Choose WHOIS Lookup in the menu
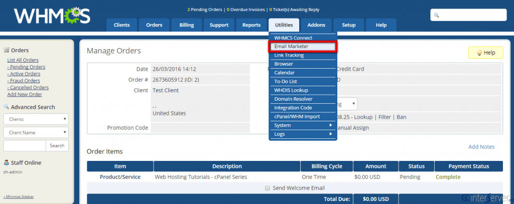This screenshot has width=514, height=204. pyautogui.click(x=303, y=90)
